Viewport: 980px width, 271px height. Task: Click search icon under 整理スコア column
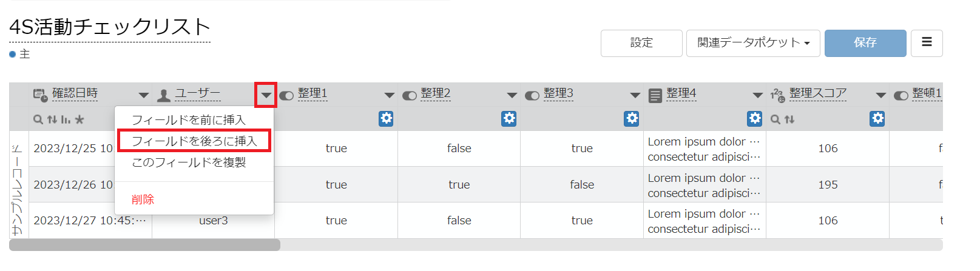[776, 119]
